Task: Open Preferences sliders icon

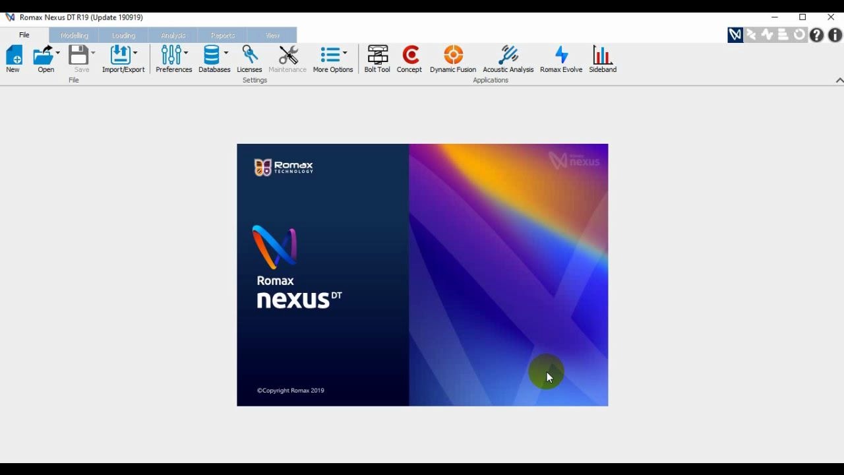Action: [x=171, y=55]
